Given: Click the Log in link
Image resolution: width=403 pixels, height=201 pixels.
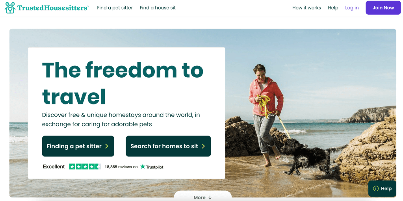Looking at the screenshot, I should pyautogui.click(x=352, y=8).
